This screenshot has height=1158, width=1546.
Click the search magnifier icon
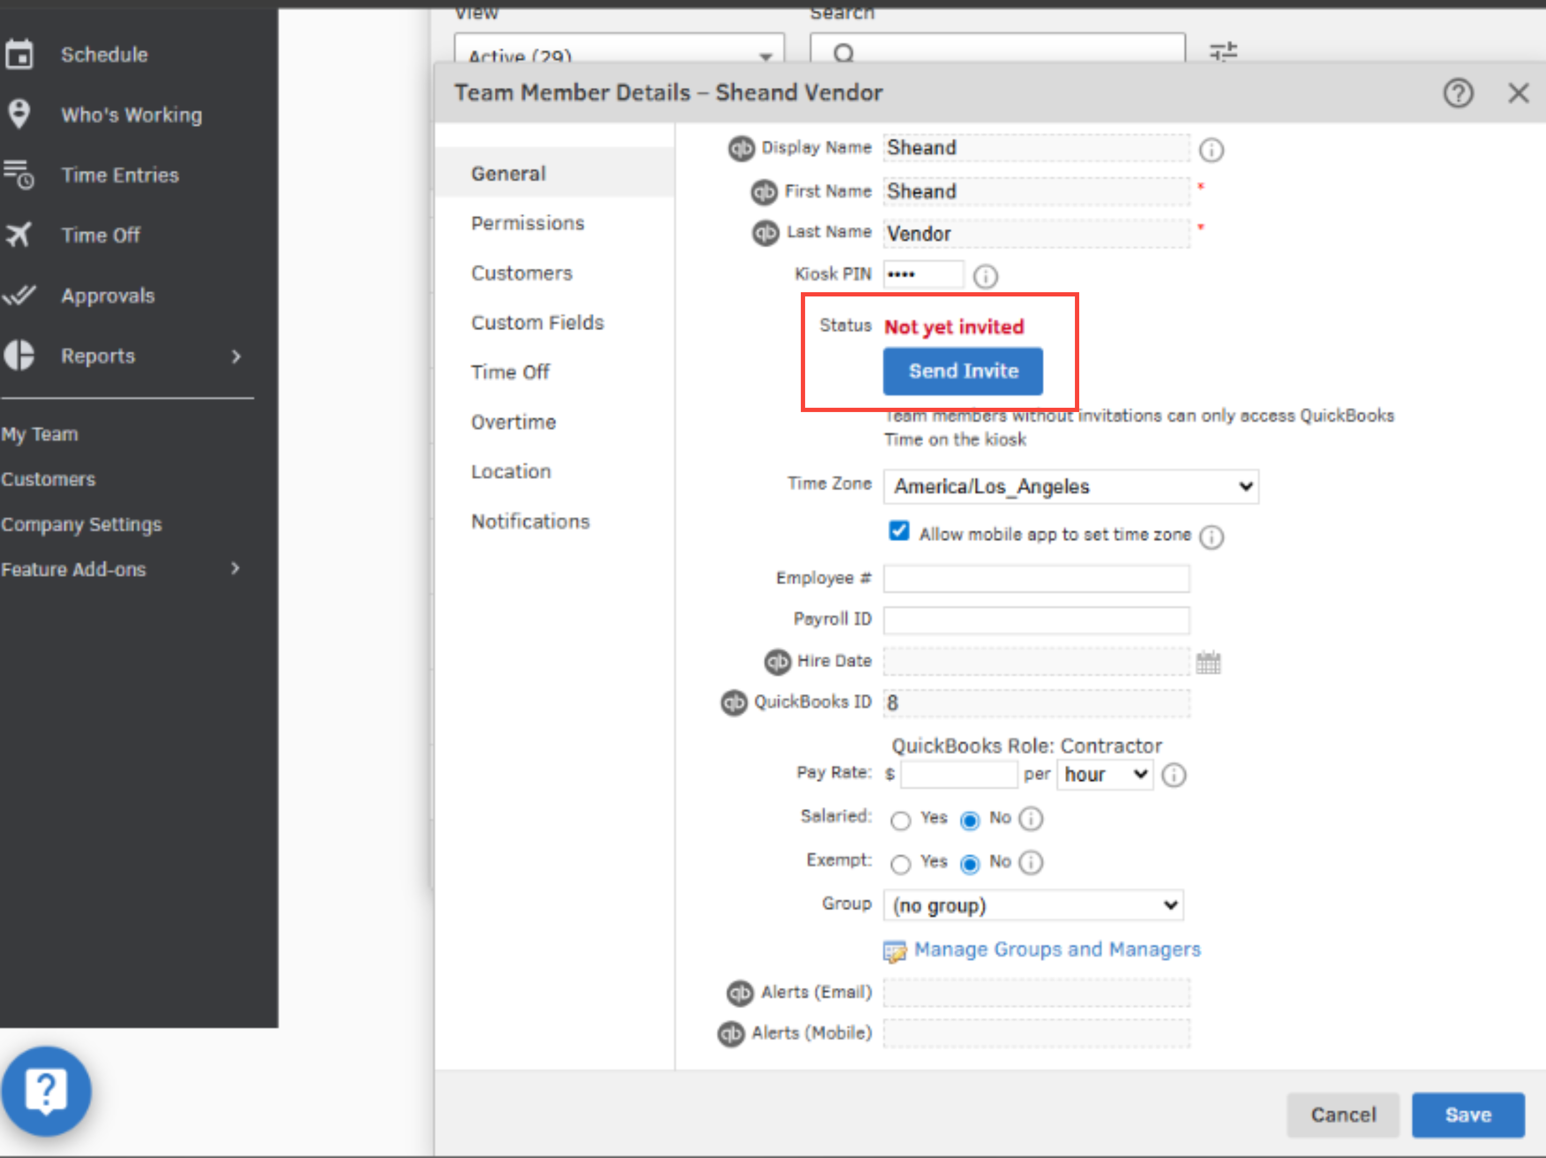(x=844, y=53)
